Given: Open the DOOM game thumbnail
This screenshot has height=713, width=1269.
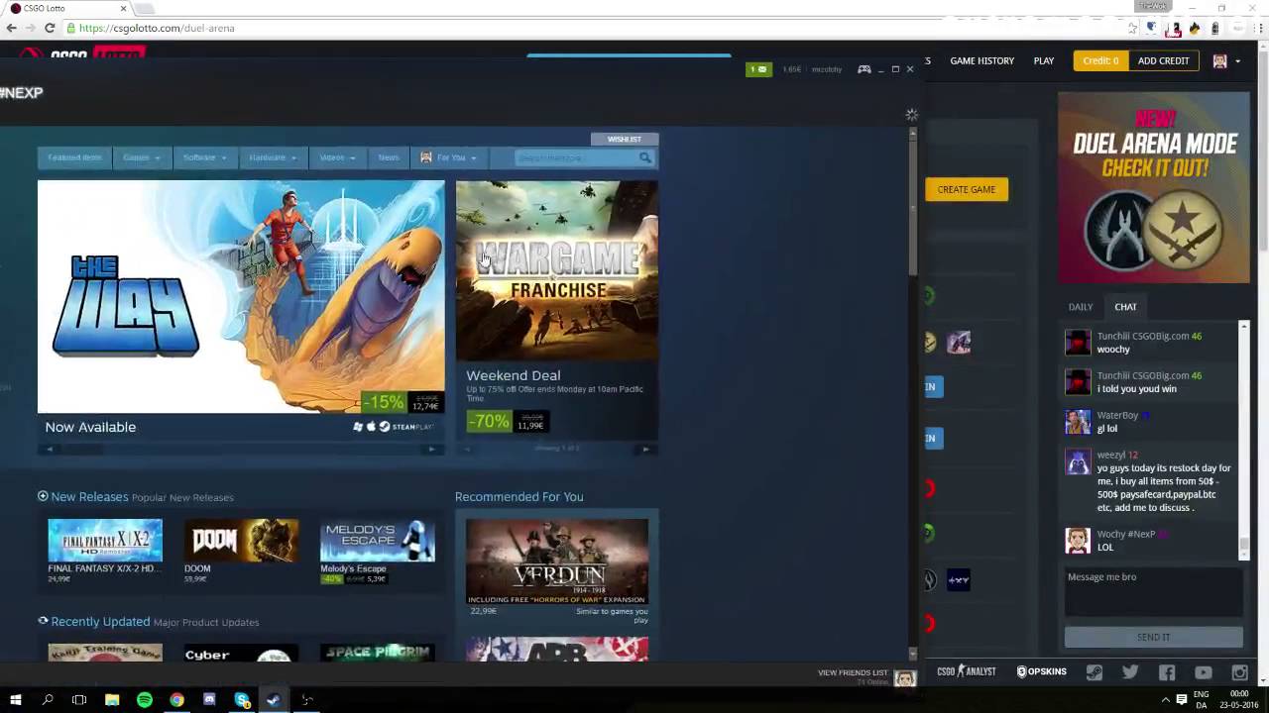Looking at the screenshot, I should point(241,541).
